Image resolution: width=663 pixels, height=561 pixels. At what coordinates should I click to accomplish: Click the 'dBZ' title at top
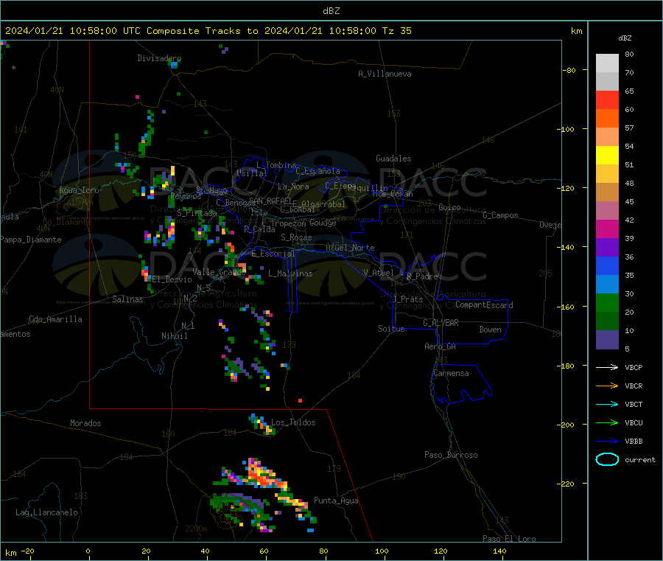(331, 11)
